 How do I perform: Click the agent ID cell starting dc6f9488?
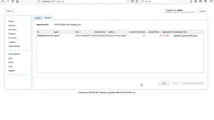(x=45, y=36)
